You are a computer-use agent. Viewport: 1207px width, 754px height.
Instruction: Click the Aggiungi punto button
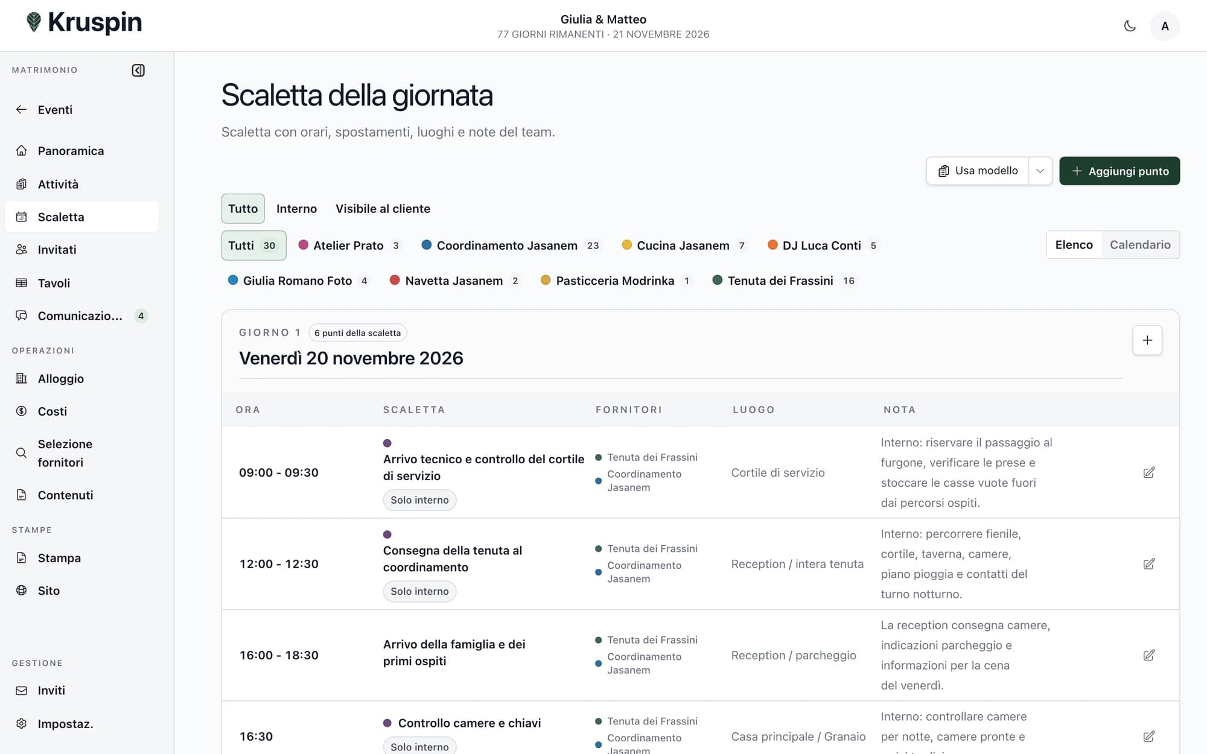tap(1119, 171)
